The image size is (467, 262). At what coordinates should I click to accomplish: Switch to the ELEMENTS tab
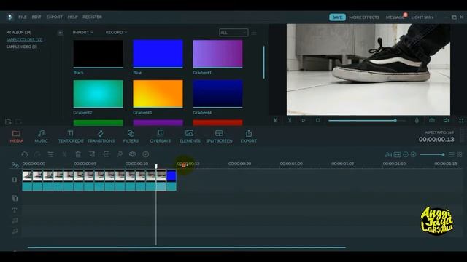(190, 136)
